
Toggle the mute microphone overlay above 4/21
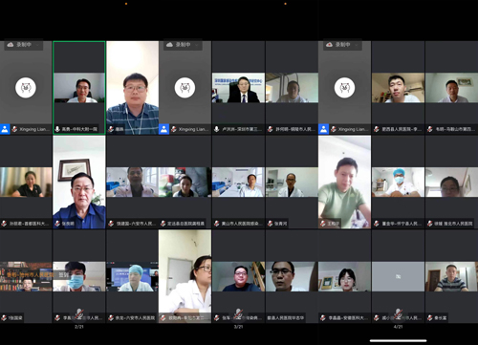[398, 313]
